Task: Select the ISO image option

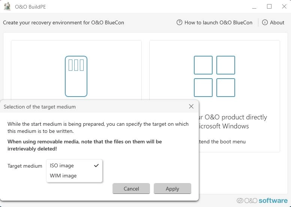Action: (74, 165)
